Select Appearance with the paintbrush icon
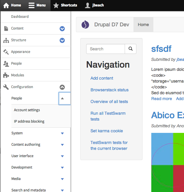The height and width of the screenshot is (192, 184). click(x=6, y=52)
